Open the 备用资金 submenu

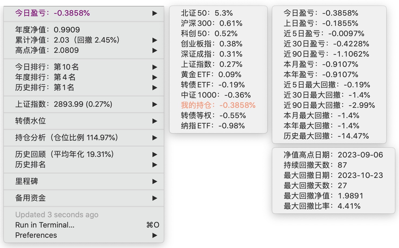pyautogui.click(x=31, y=198)
